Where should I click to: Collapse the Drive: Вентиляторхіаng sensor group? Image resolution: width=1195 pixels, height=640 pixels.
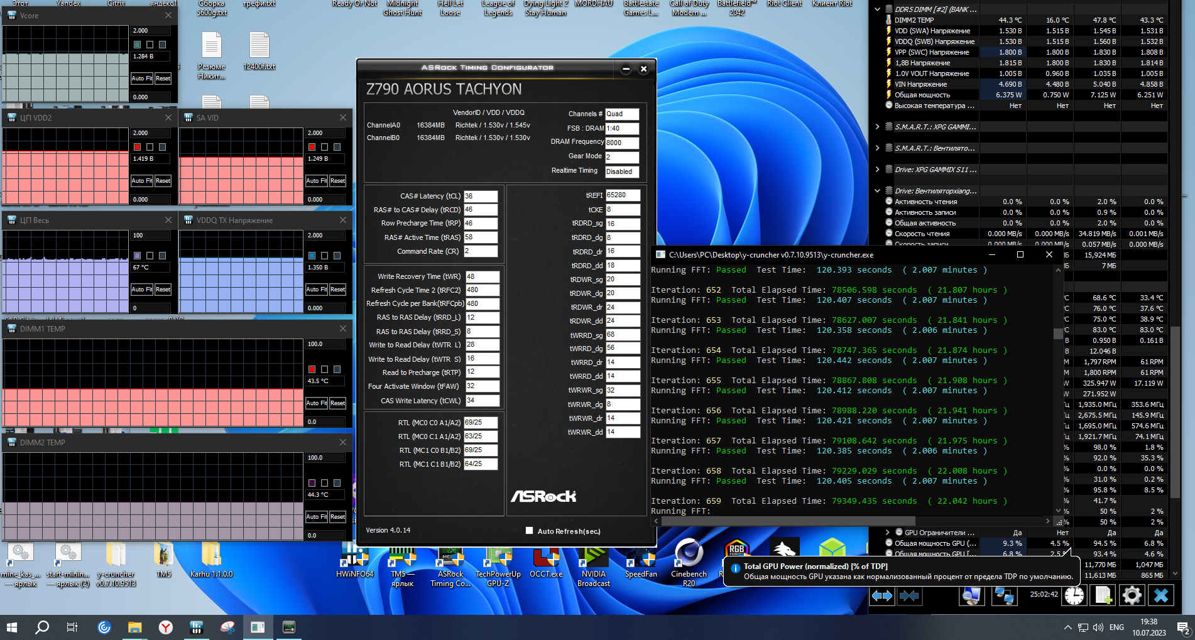(878, 191)
